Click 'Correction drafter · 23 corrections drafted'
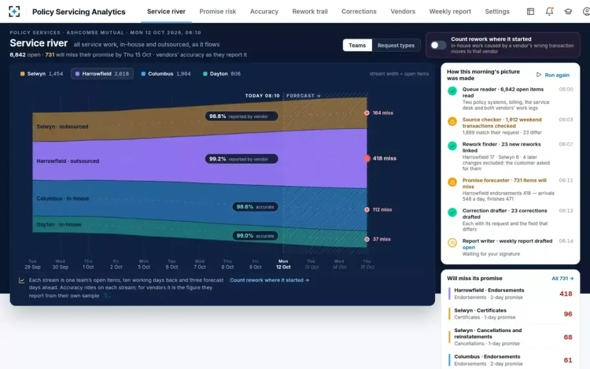590x369 pixels. 504,214
